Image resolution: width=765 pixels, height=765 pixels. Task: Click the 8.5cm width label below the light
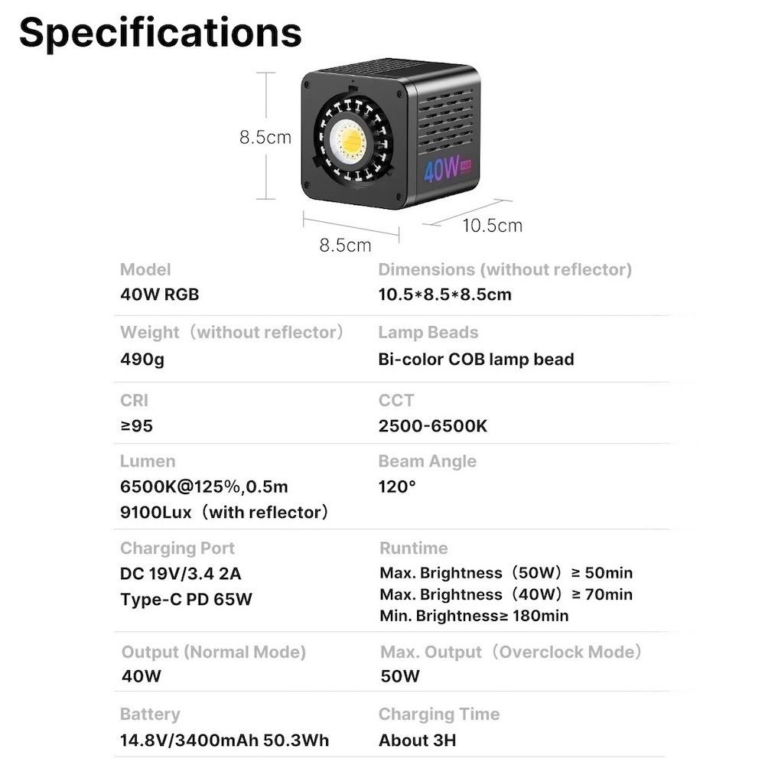tap(345, 246)
